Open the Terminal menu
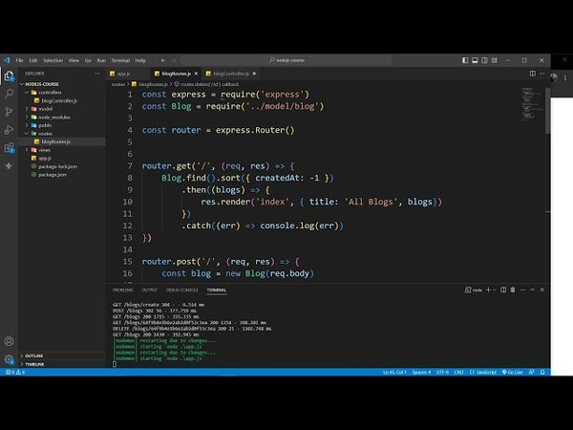 (120, 60)
